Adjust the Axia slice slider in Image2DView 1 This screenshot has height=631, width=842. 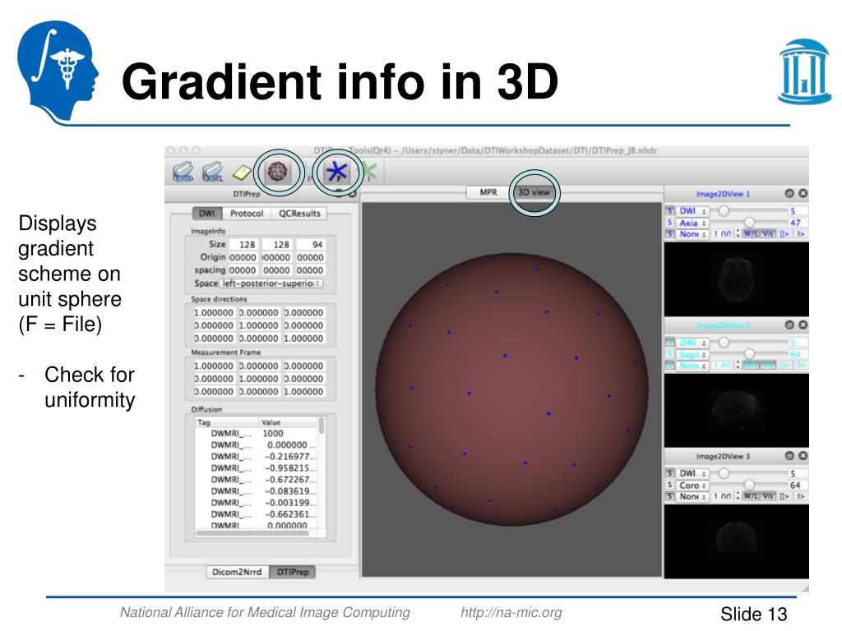click(x=748, y=222)
